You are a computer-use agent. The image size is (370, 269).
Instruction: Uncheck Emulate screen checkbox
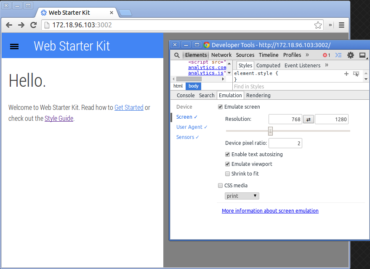tap(221, 107)
